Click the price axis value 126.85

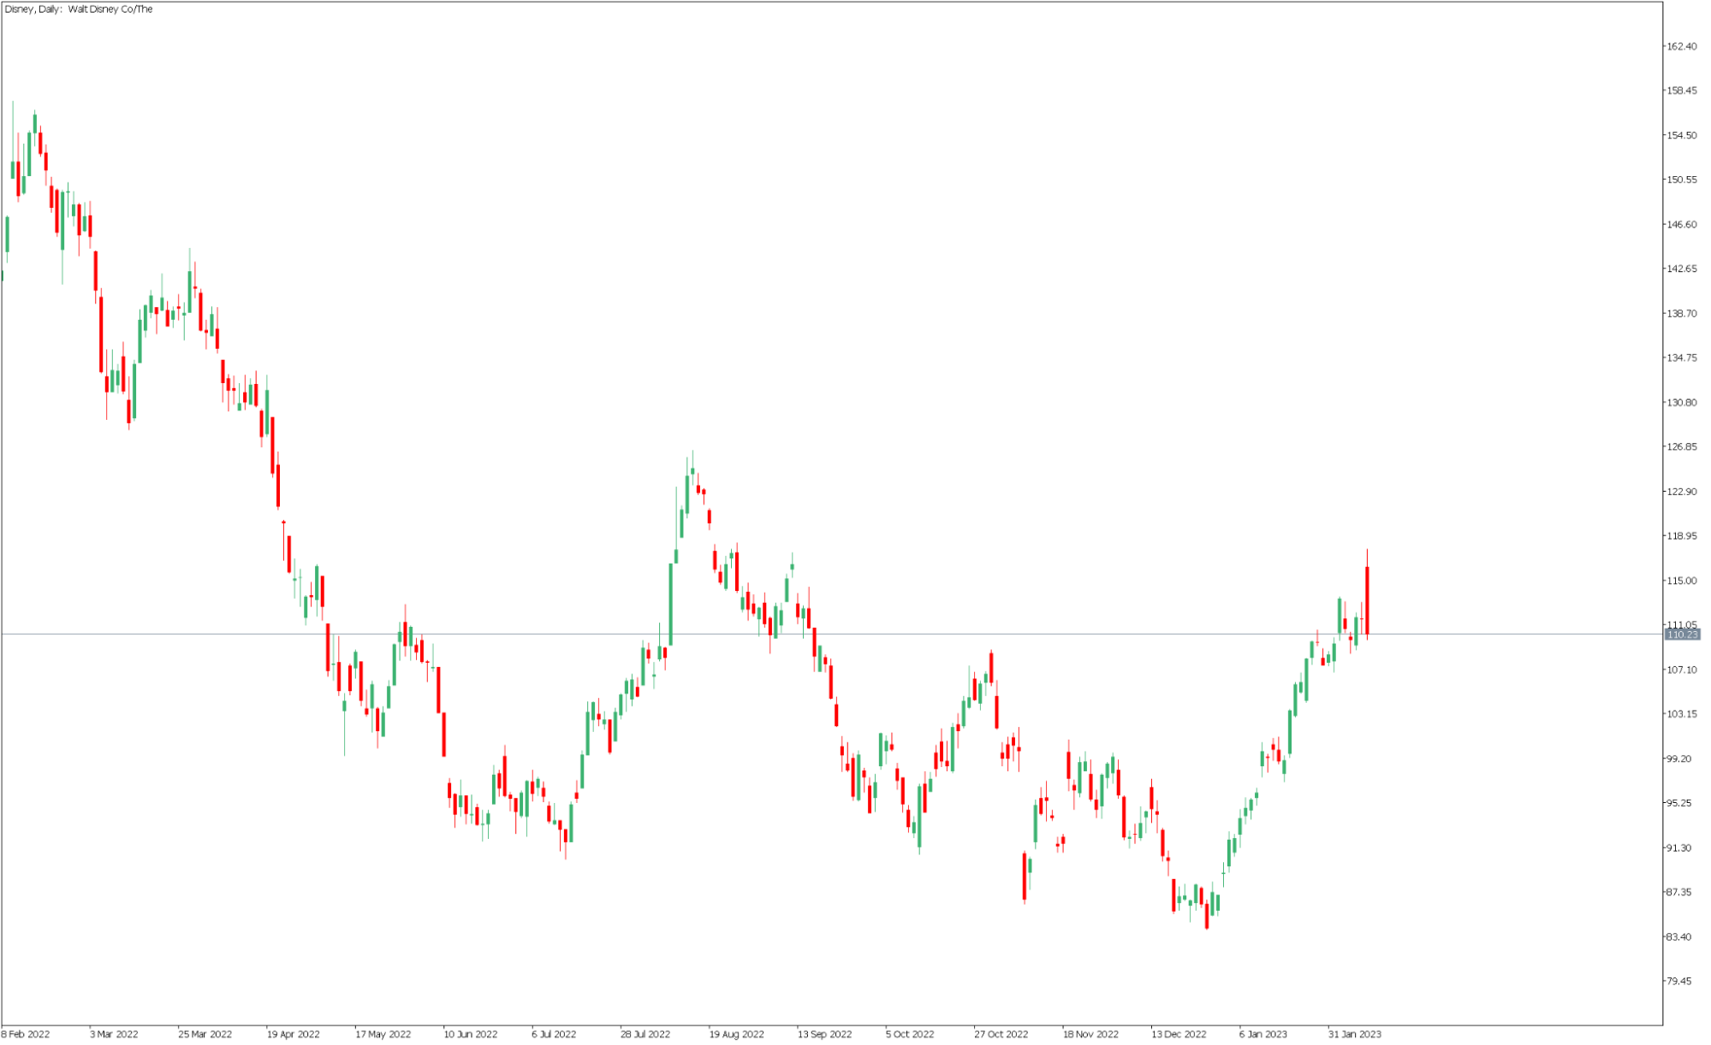(x=1681, y=446)
